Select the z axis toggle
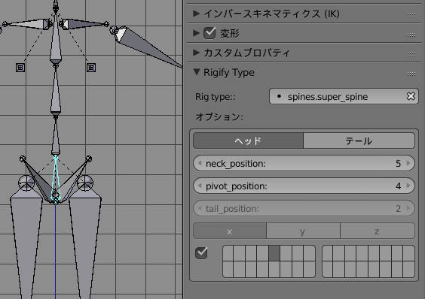The image size is (425, 299). 378,231
